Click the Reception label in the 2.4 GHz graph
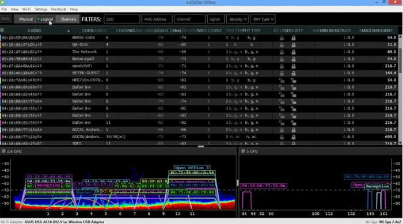The image size is (403, 224). (48, 185)
